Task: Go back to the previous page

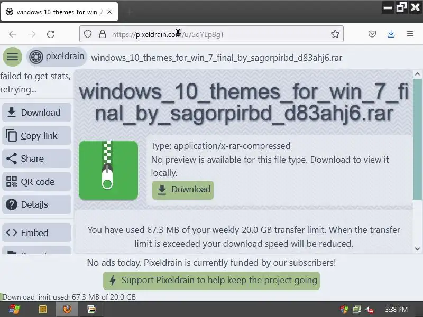Action: click(13, 34)
